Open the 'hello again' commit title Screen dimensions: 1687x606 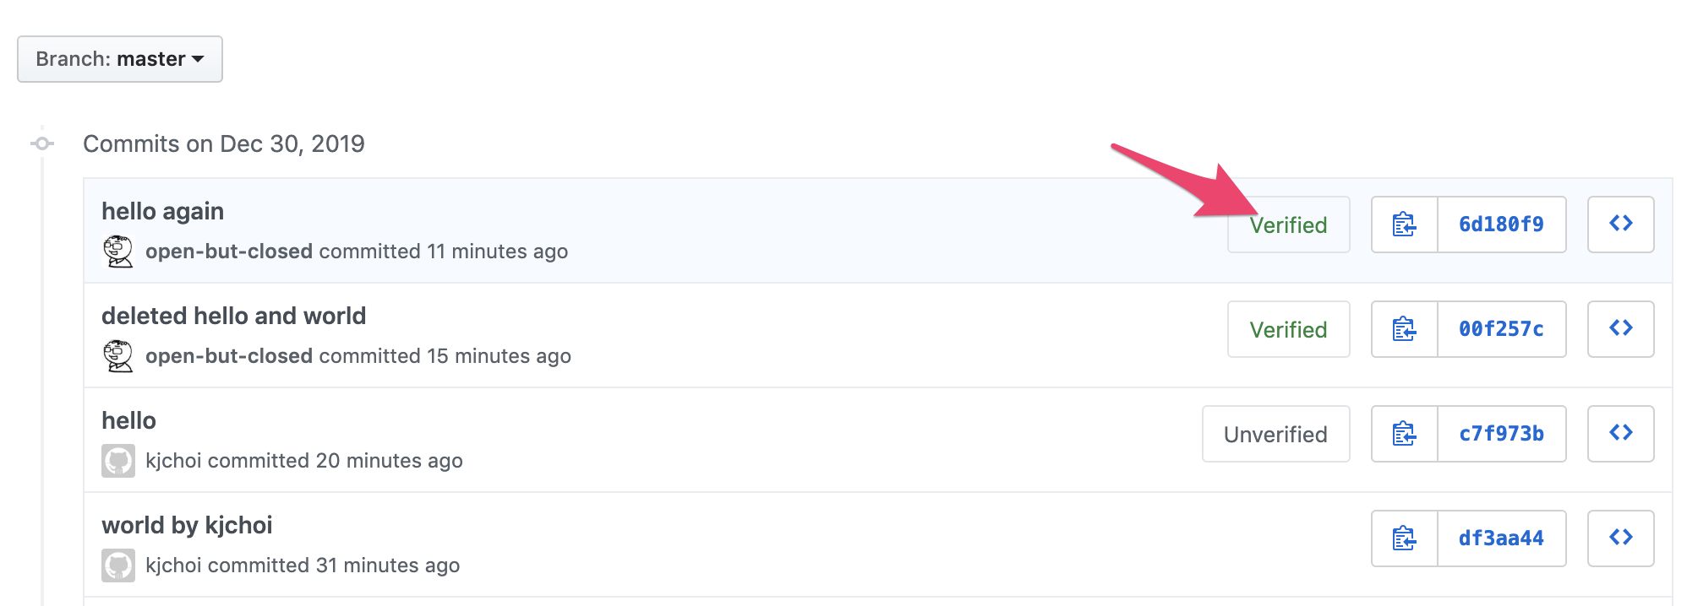point(162,211)
